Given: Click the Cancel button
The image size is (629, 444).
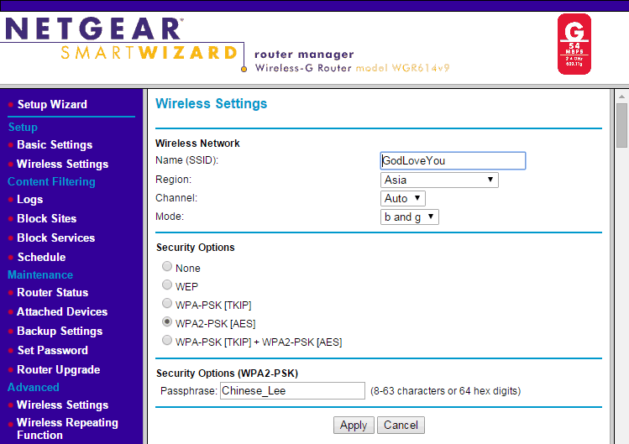Looking at the screenshot, I should tap(401, 425).
